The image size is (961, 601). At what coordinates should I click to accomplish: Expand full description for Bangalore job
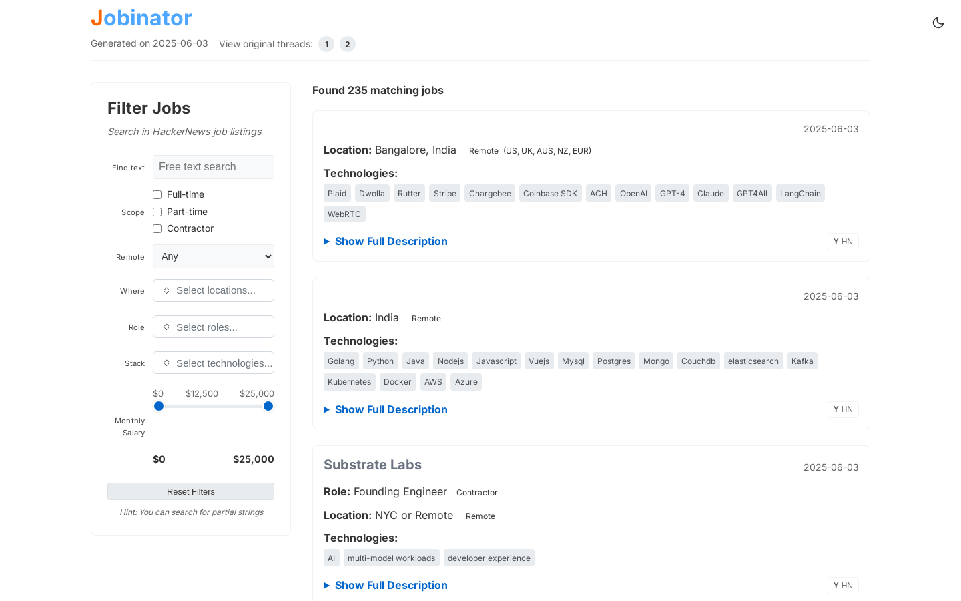tap(390, 242)
